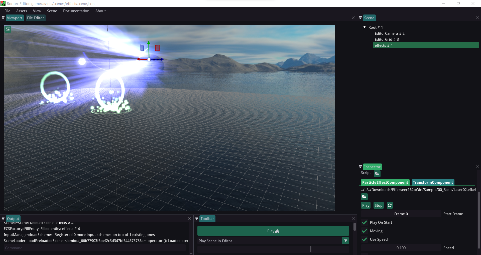Toggle the Play On Start checkbox
The image size is (481, 255).
tap(365, 222)
